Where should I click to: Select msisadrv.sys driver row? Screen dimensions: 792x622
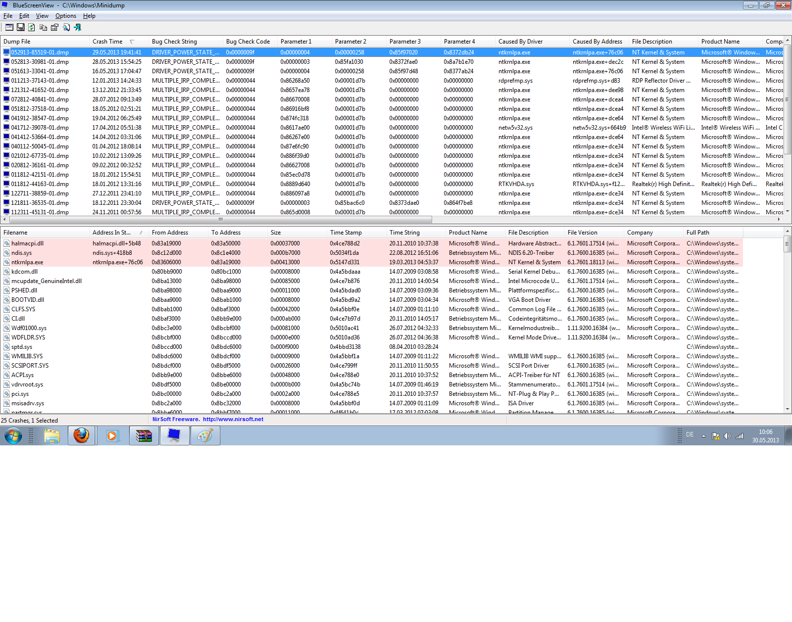[x=371, y=403]
